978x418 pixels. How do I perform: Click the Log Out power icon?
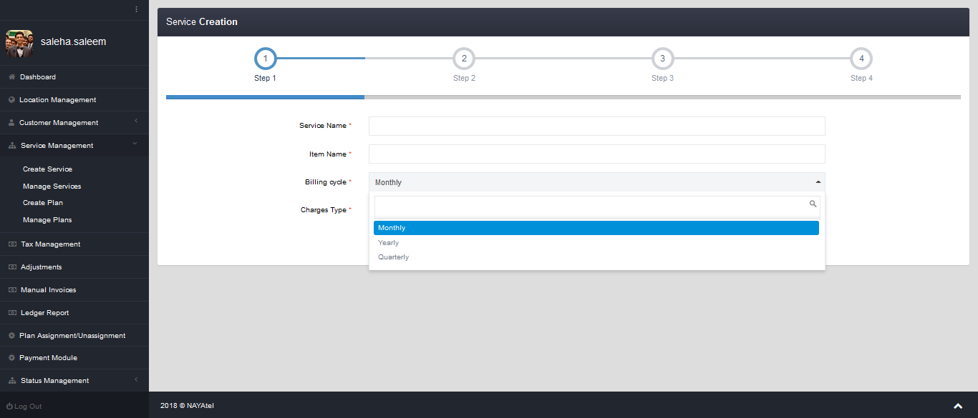coord(9,406)
